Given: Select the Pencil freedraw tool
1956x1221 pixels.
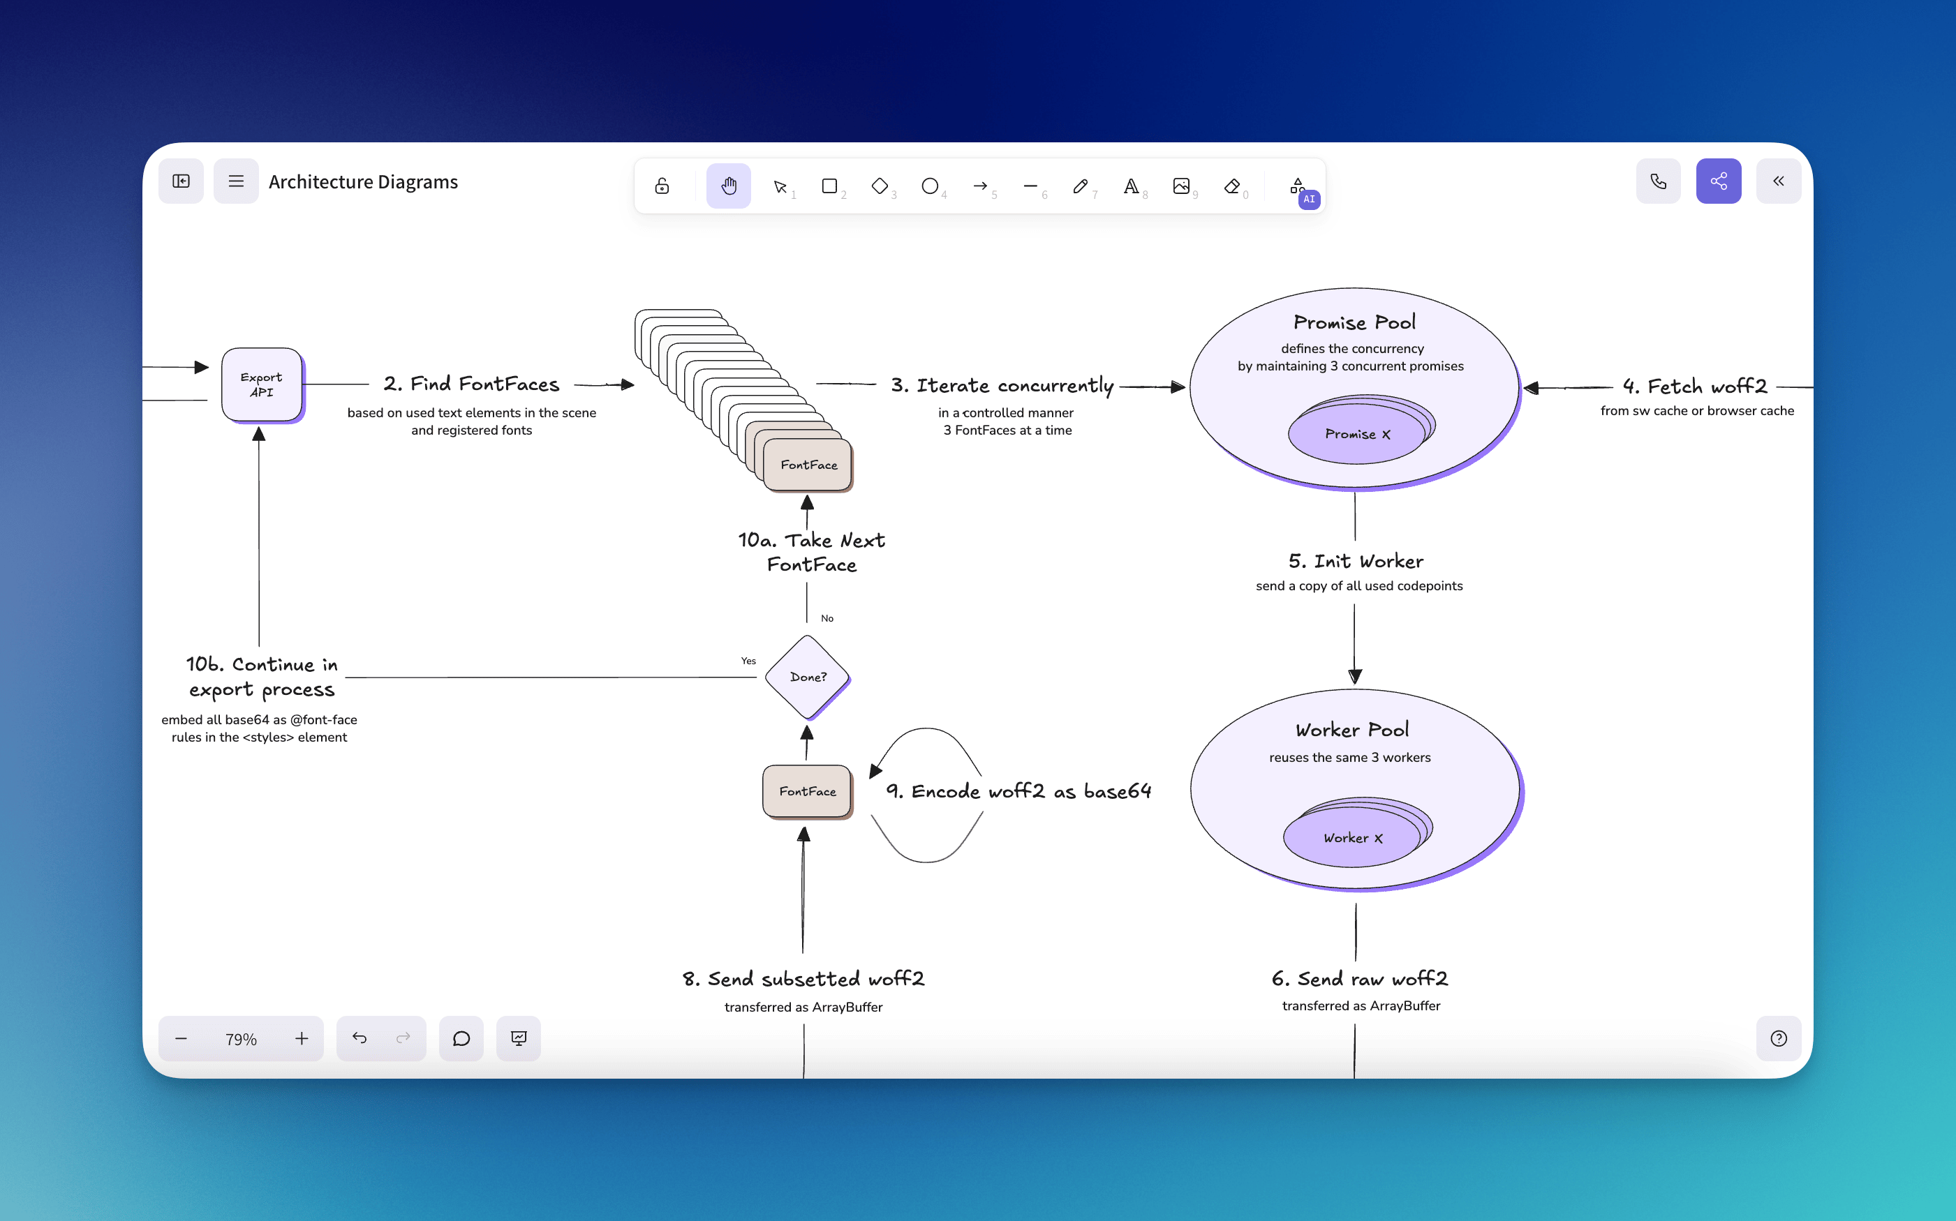Looking at the screenshot, I should 1079,186.
